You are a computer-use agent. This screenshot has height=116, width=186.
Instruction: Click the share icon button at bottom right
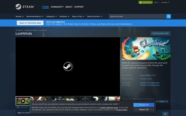(165, 114)
